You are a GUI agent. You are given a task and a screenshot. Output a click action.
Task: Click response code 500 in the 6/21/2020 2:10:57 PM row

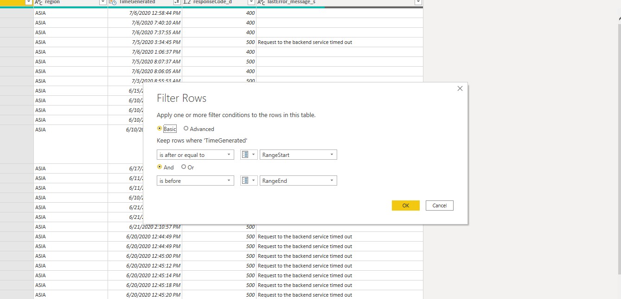tap(219, 227)
